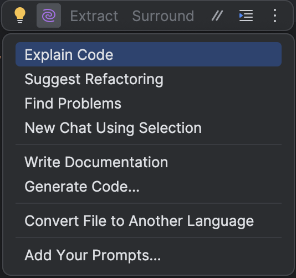The image size is (296, 278).
Task: Toggle line comment with the double-slash icon
Action: pyautogui.click(x=217, y=16)
